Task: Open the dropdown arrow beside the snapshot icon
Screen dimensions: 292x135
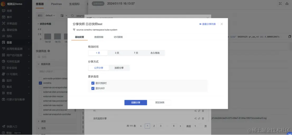Action: click(67, 16)
